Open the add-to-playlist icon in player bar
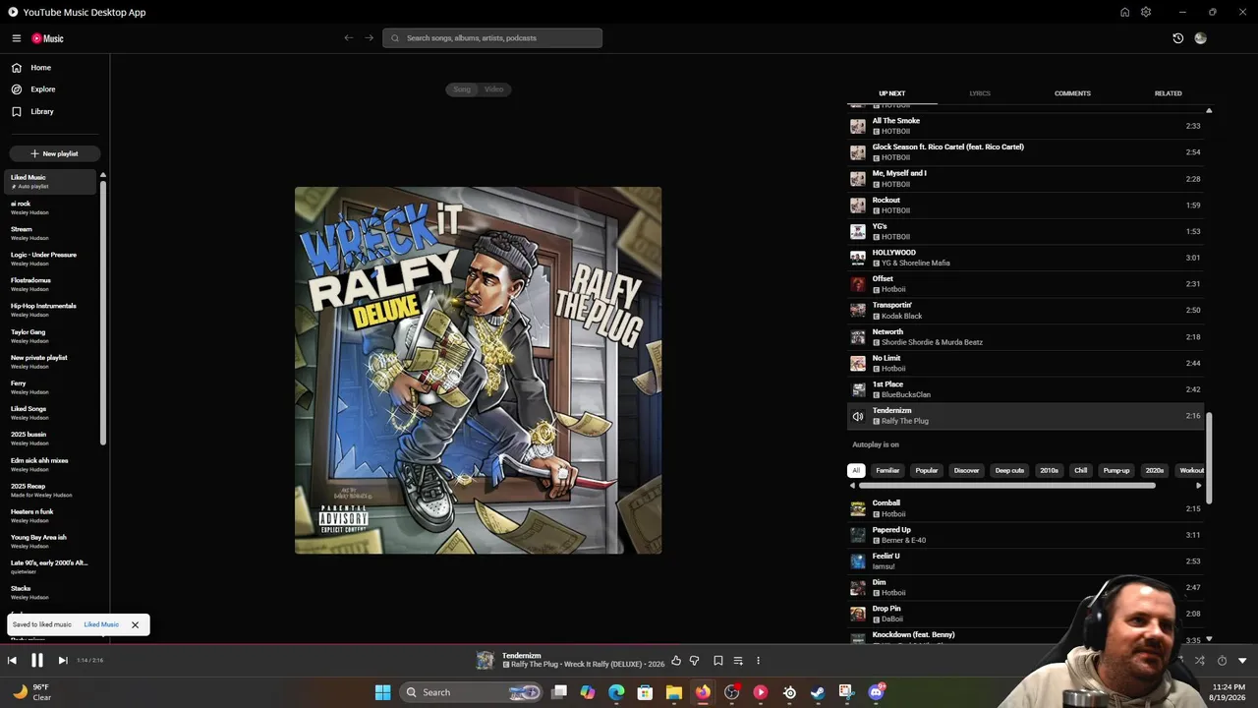The image size is (1258, 708). pos(738,661)
